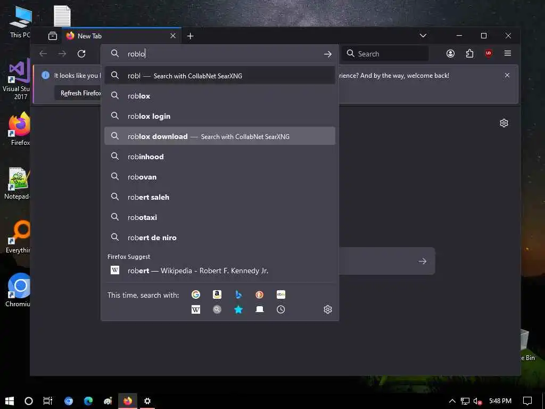
Task: Reload the current page
Action: (81, 54)
